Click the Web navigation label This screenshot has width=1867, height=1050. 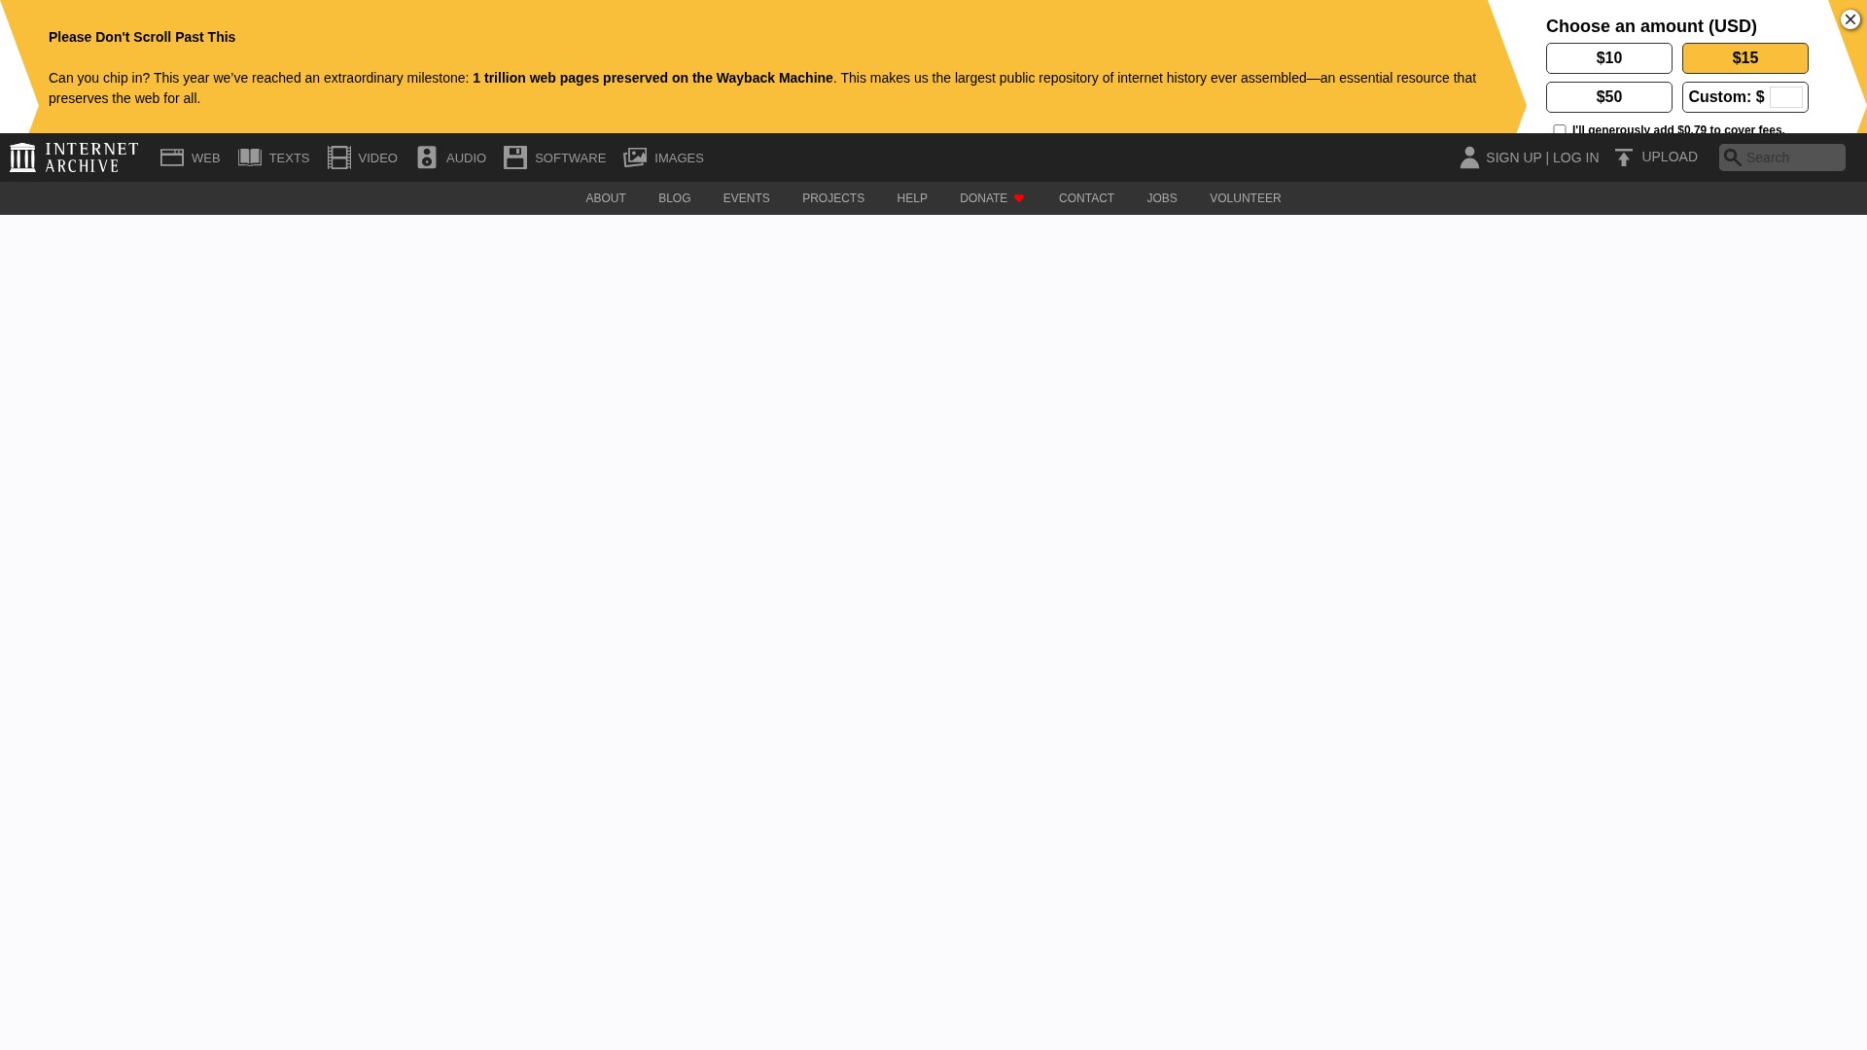pyautogui.click(x=206, y=158)
